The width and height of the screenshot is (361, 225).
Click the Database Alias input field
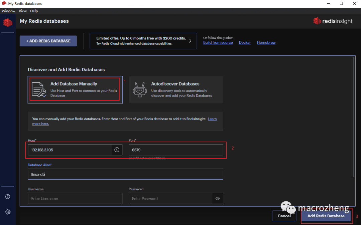point(125,174)
